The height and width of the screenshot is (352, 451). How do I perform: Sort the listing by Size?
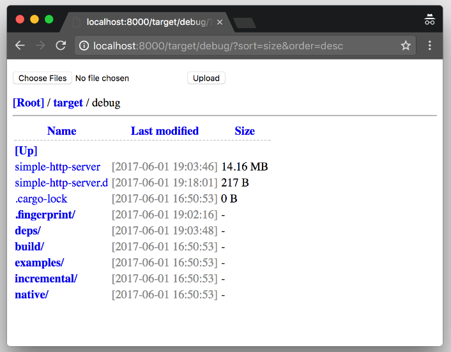point(245,131)
